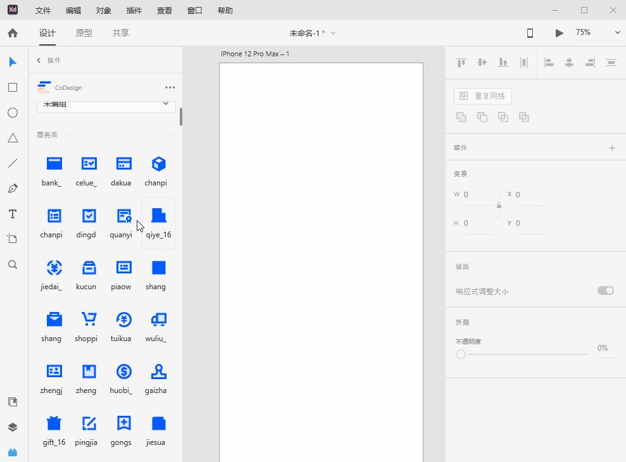Image resolution: width=626 pixels, height=462 pixels.
Task: Choose the Pen tool
Action: click(x=13, y=189)
